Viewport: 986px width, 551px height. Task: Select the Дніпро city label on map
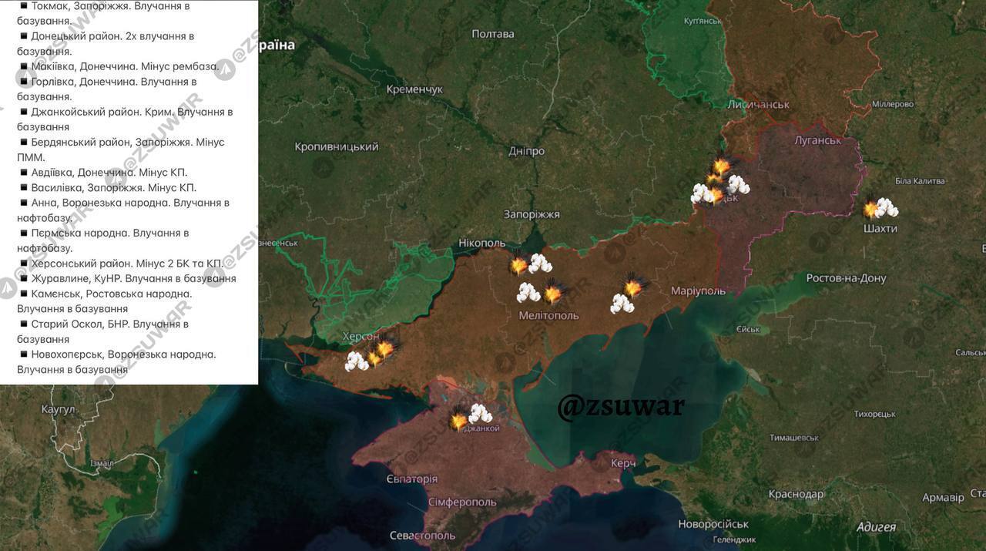(x=526, y=151)
